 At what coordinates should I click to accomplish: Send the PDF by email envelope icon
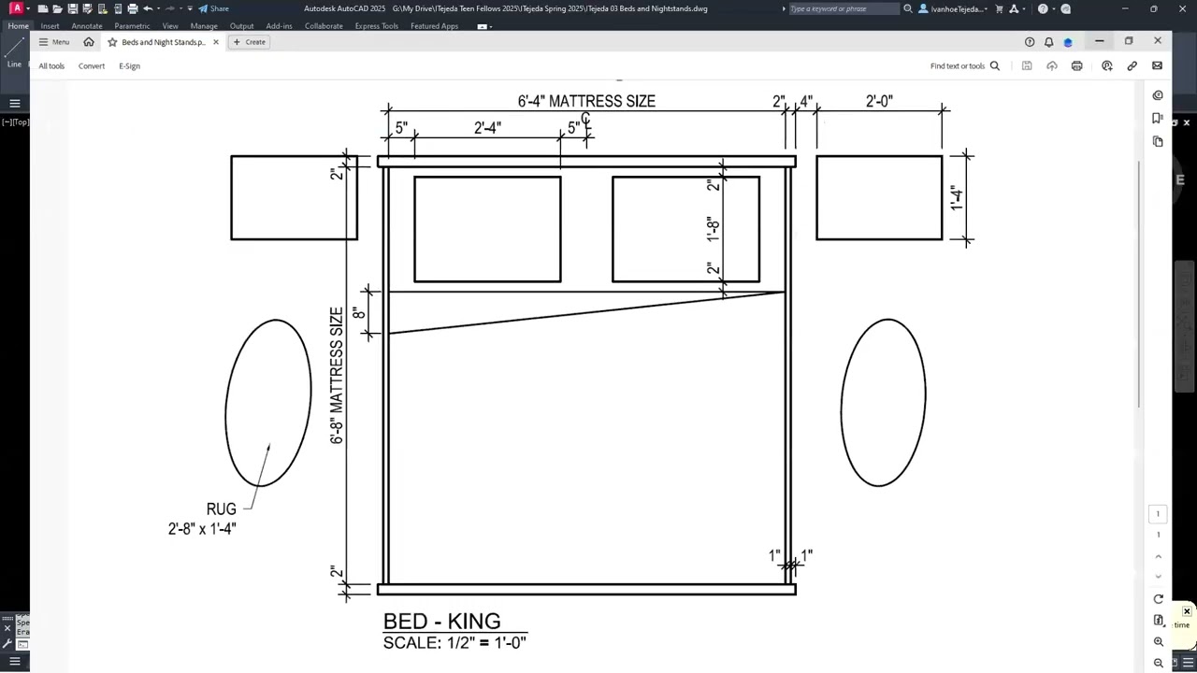(x=1157, y=66)
